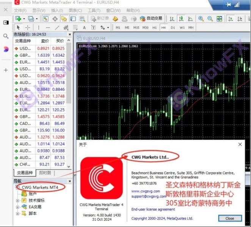
Task: Select the equidistant channel tool
Action: click(66, 28)
